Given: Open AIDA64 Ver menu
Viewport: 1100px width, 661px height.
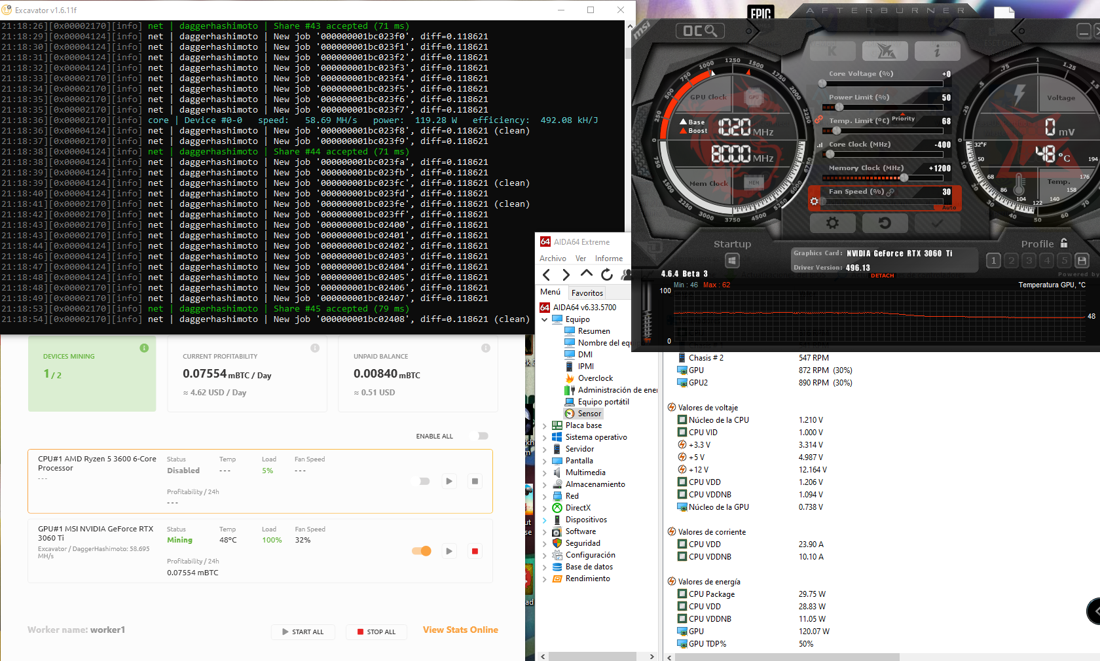Looking at the screenshot, I should pyautogui.click(x=581, y=259).
